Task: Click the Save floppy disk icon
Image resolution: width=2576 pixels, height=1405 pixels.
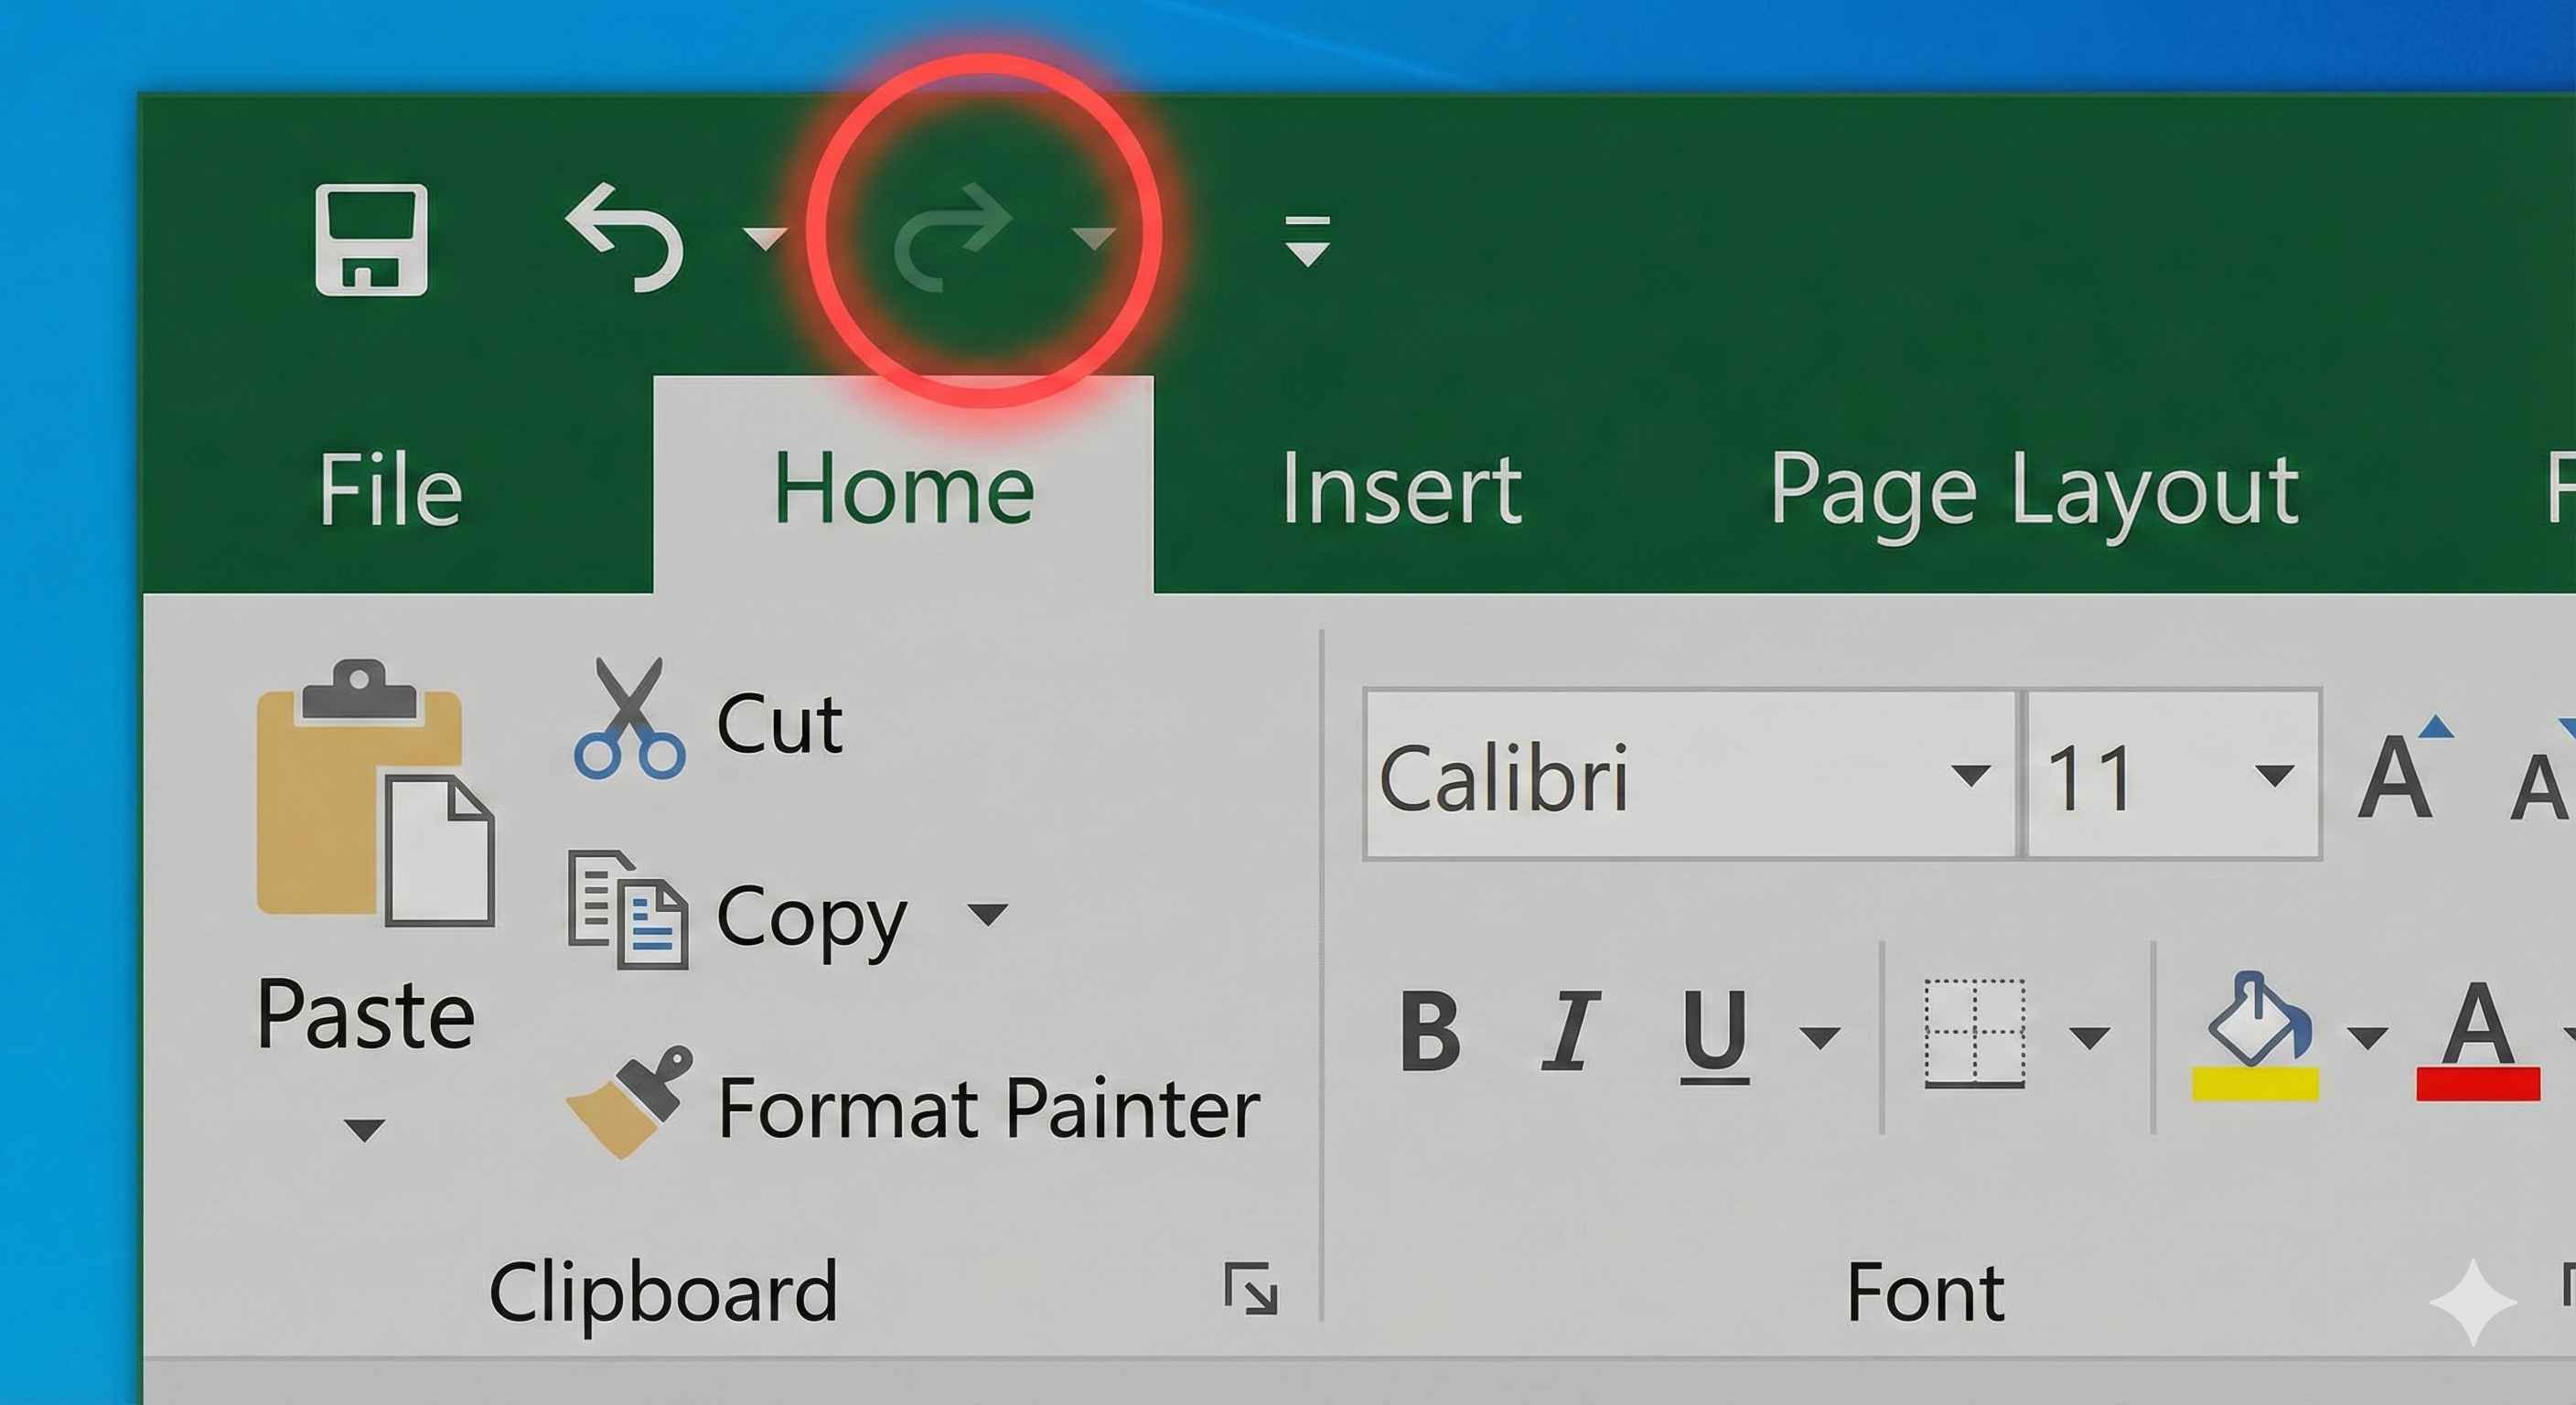Action: pos(371,240)
